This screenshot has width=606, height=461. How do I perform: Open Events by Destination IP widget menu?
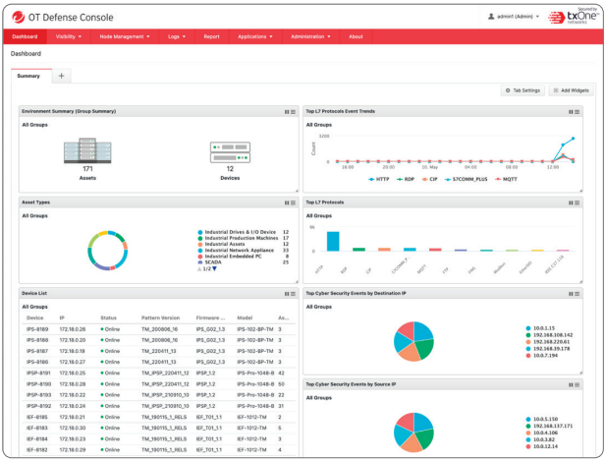(577, 294)
